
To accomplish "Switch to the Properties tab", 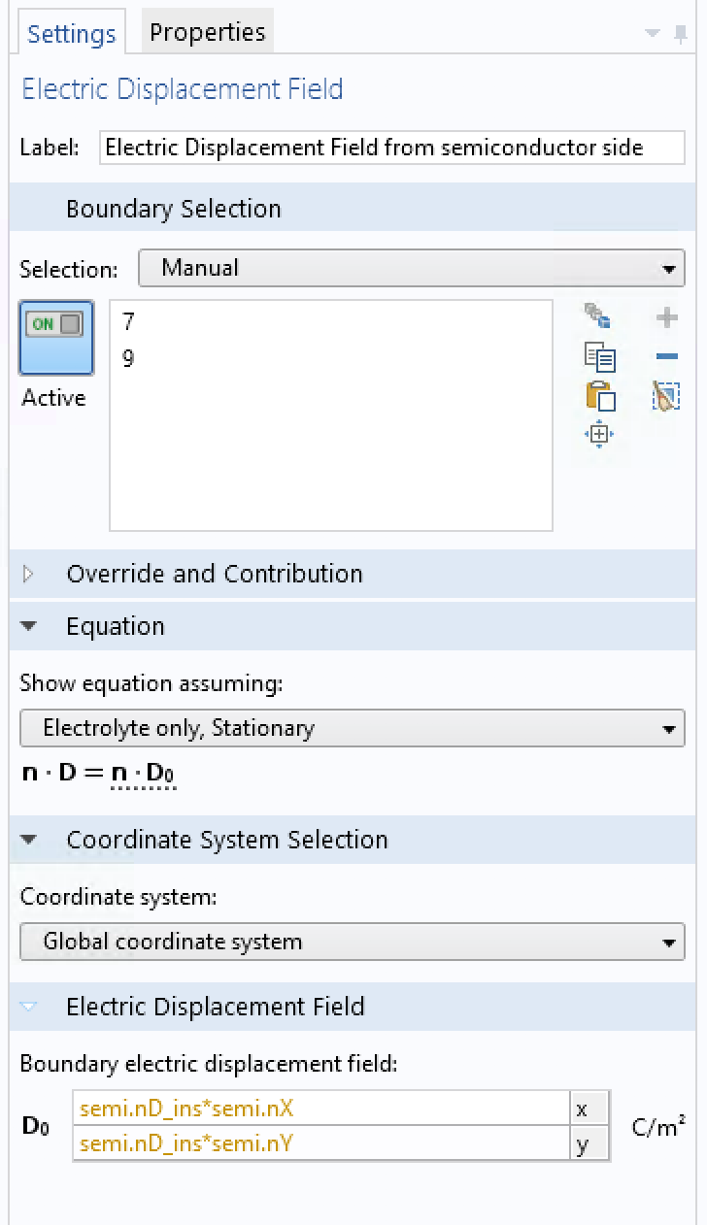I will pyautogui.click(x=207, y=32).
